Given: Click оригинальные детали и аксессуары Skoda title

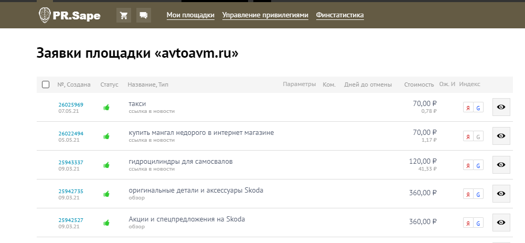Looking at the screenshot, I should 196,191.
